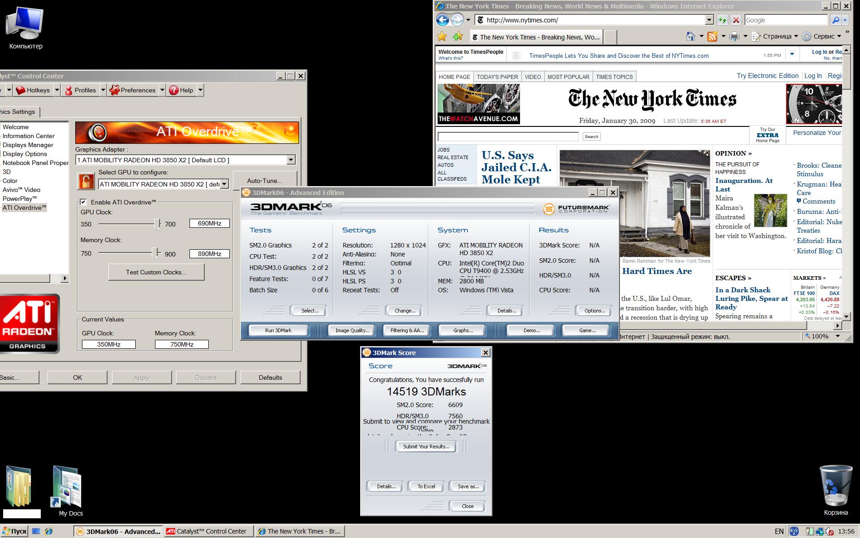Click the To Excel button
The height and width of the screenshot is (538, 860).
(x=426, y=486)
